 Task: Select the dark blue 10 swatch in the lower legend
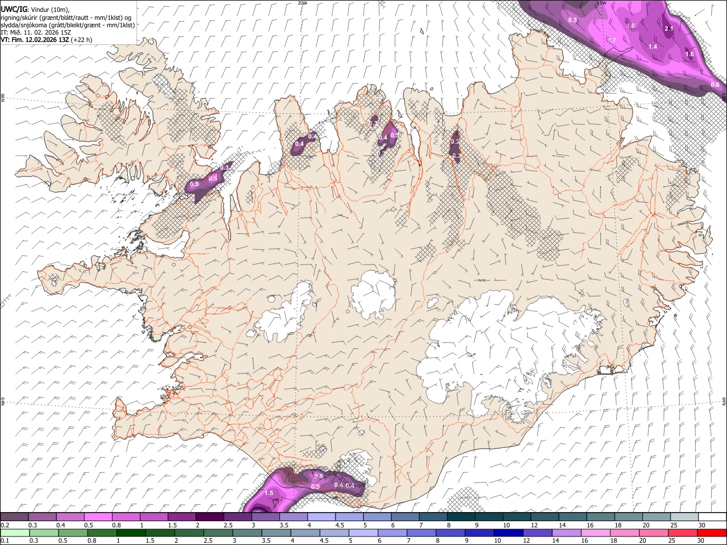508,533
